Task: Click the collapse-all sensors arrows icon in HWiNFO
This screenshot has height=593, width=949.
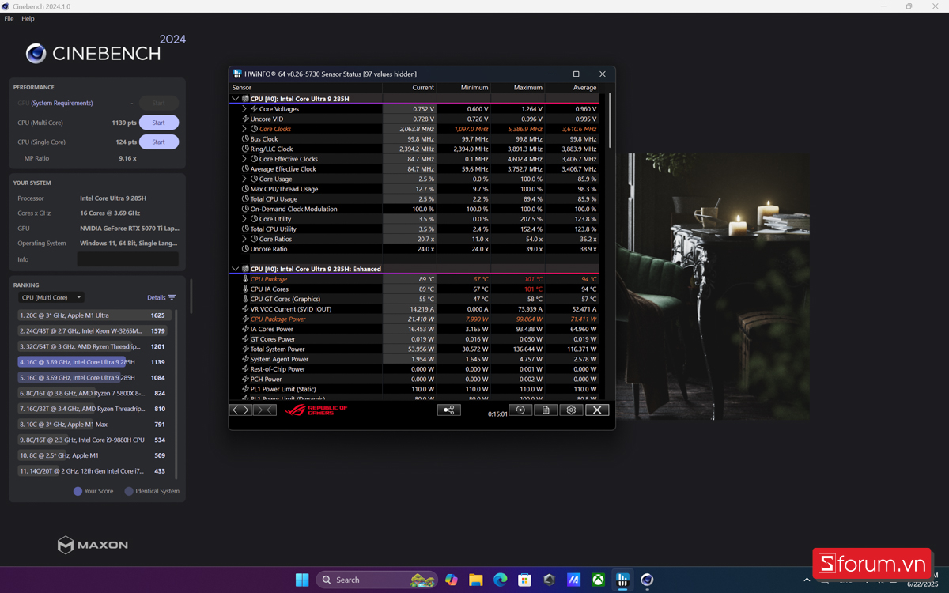Action: point(265,410)
